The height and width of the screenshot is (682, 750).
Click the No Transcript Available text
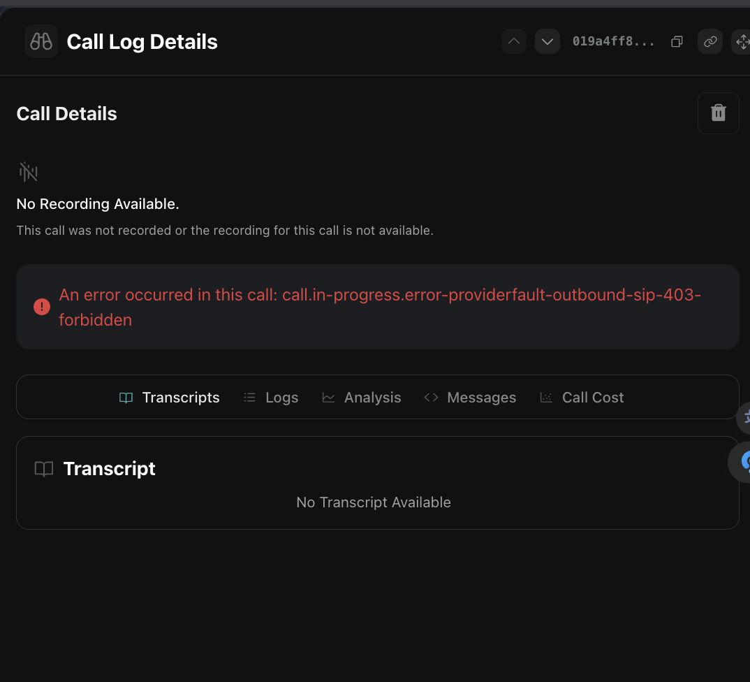(374, 502)
